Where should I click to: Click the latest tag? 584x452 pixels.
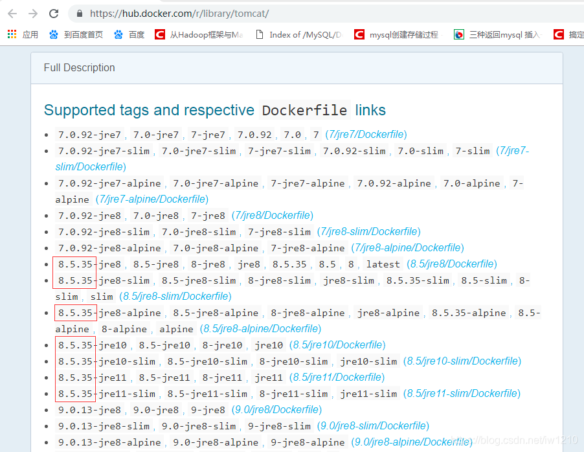click(383, 264)
